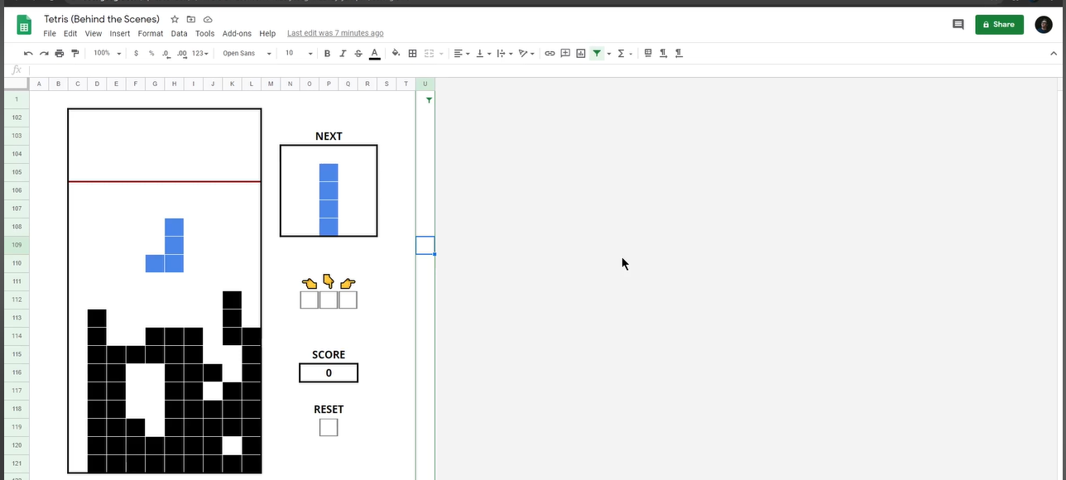Viewport: 1066px width, 480px height.
Task: Select the Paint format tool
Action: coord(75,53)
